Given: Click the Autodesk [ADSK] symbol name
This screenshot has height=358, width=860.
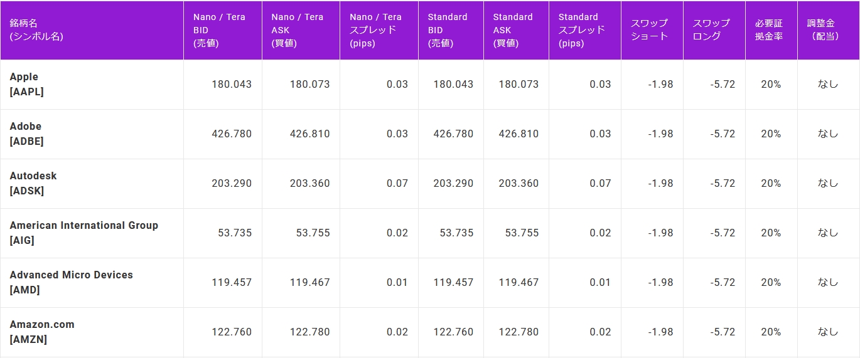Looking at the screenshot, I should tap(33, 183).
